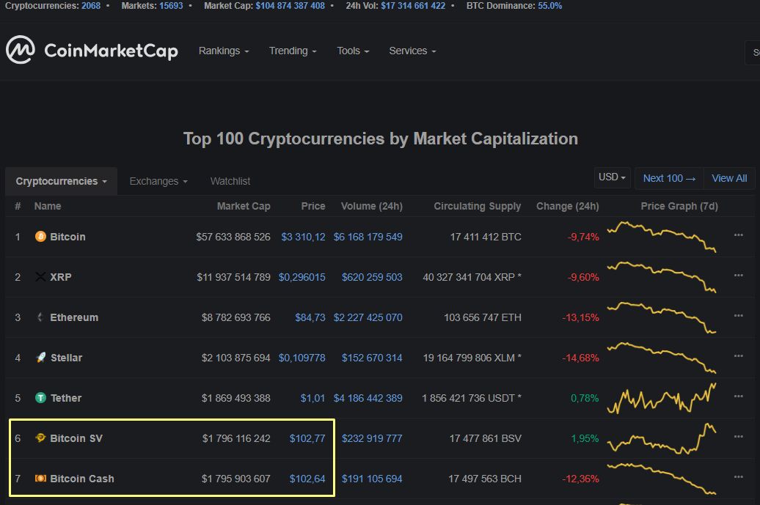Select the Bitcoin Cash coin icon
The width and height of the screenshot is (760, 505).
[x=40, y=479]
